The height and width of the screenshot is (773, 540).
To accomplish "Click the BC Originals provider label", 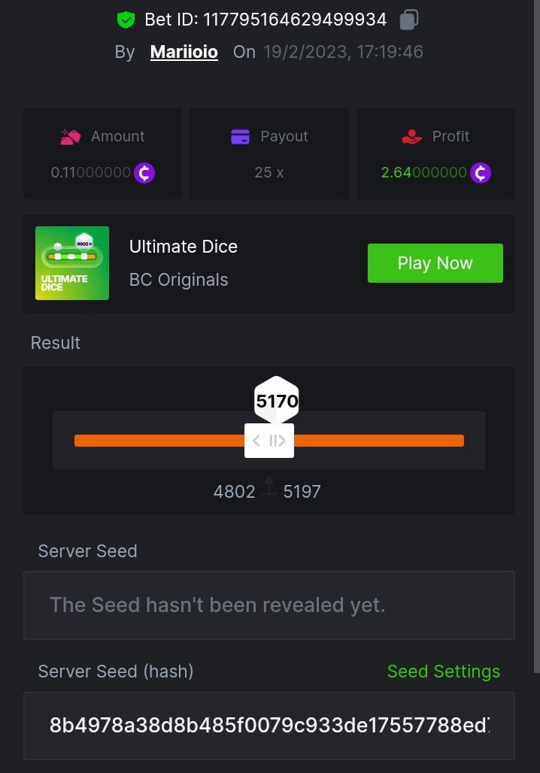I will 178,280.
